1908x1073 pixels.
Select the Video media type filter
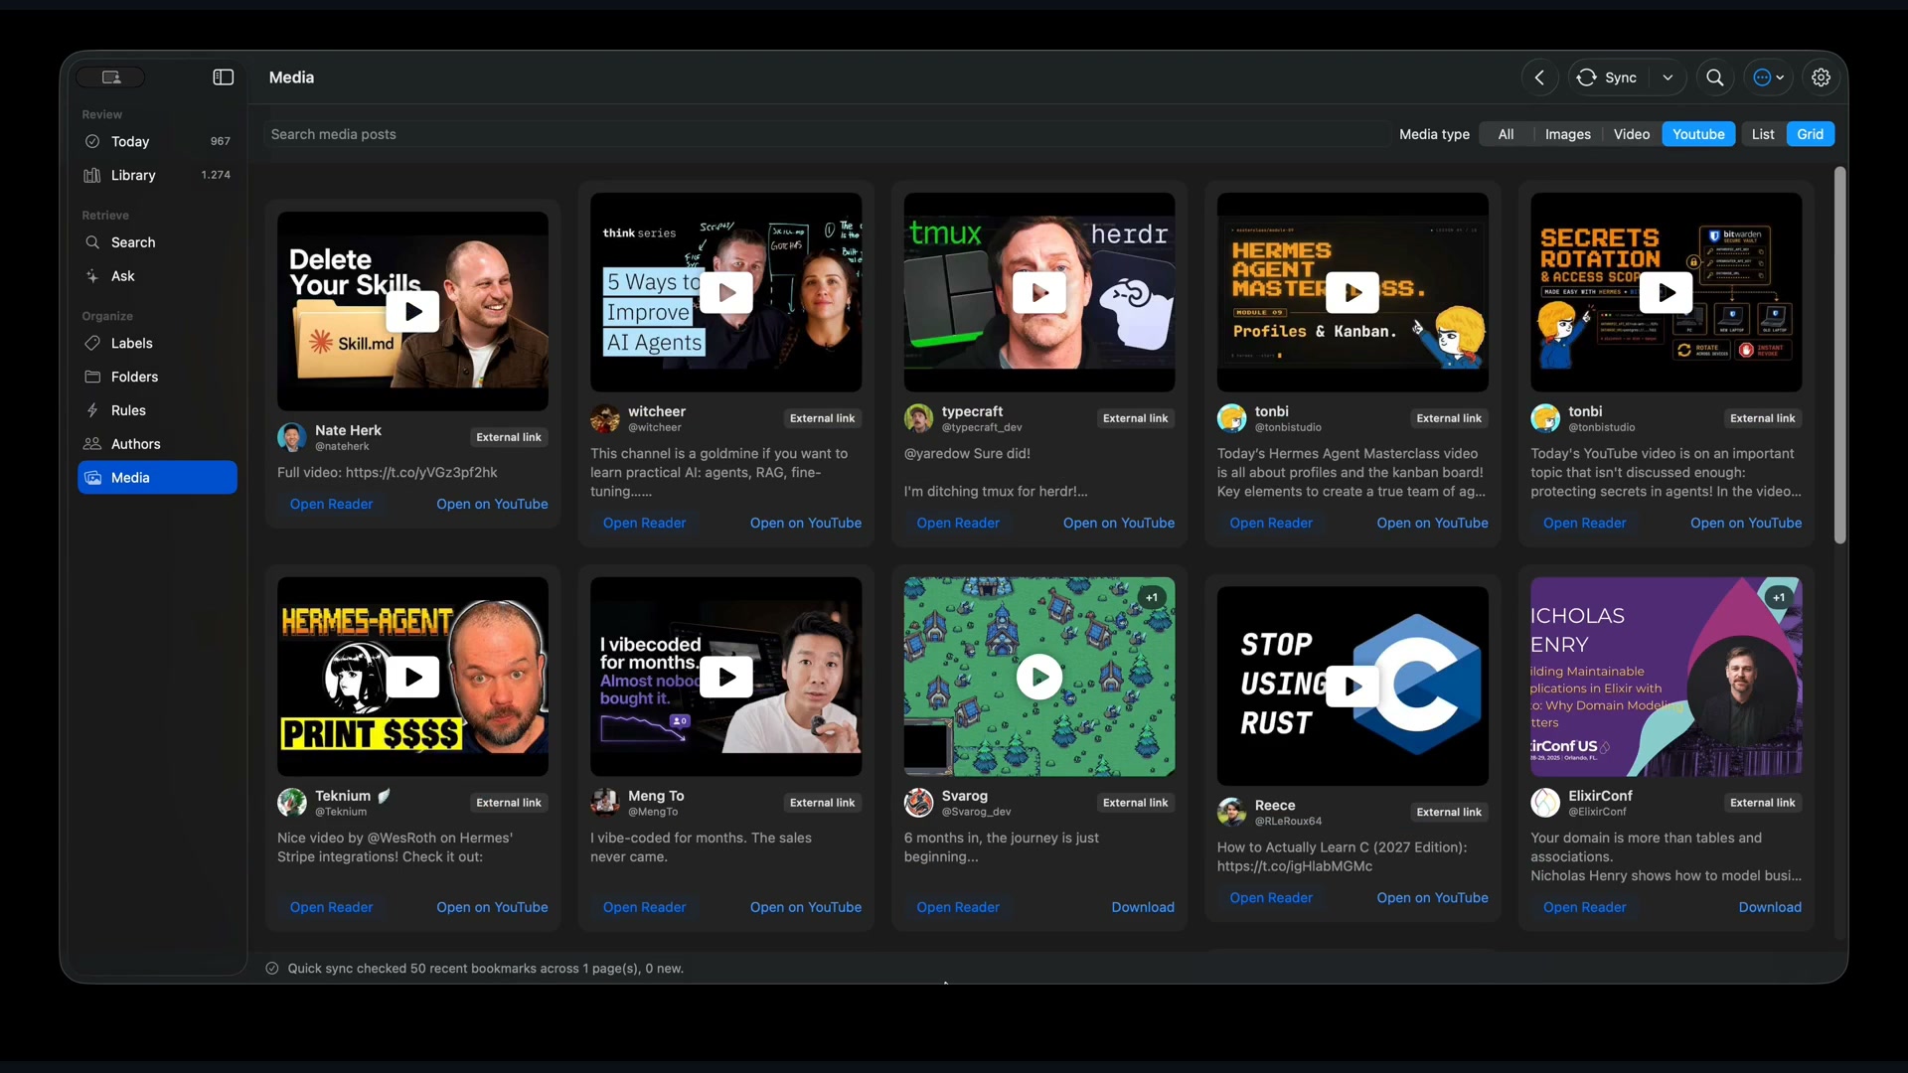(x=1631, y=134)
